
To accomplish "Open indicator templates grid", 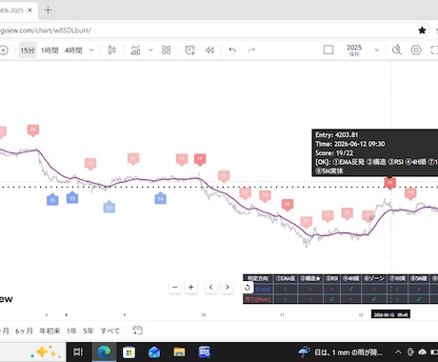I will pyautogui.click(x=166, y=50).
